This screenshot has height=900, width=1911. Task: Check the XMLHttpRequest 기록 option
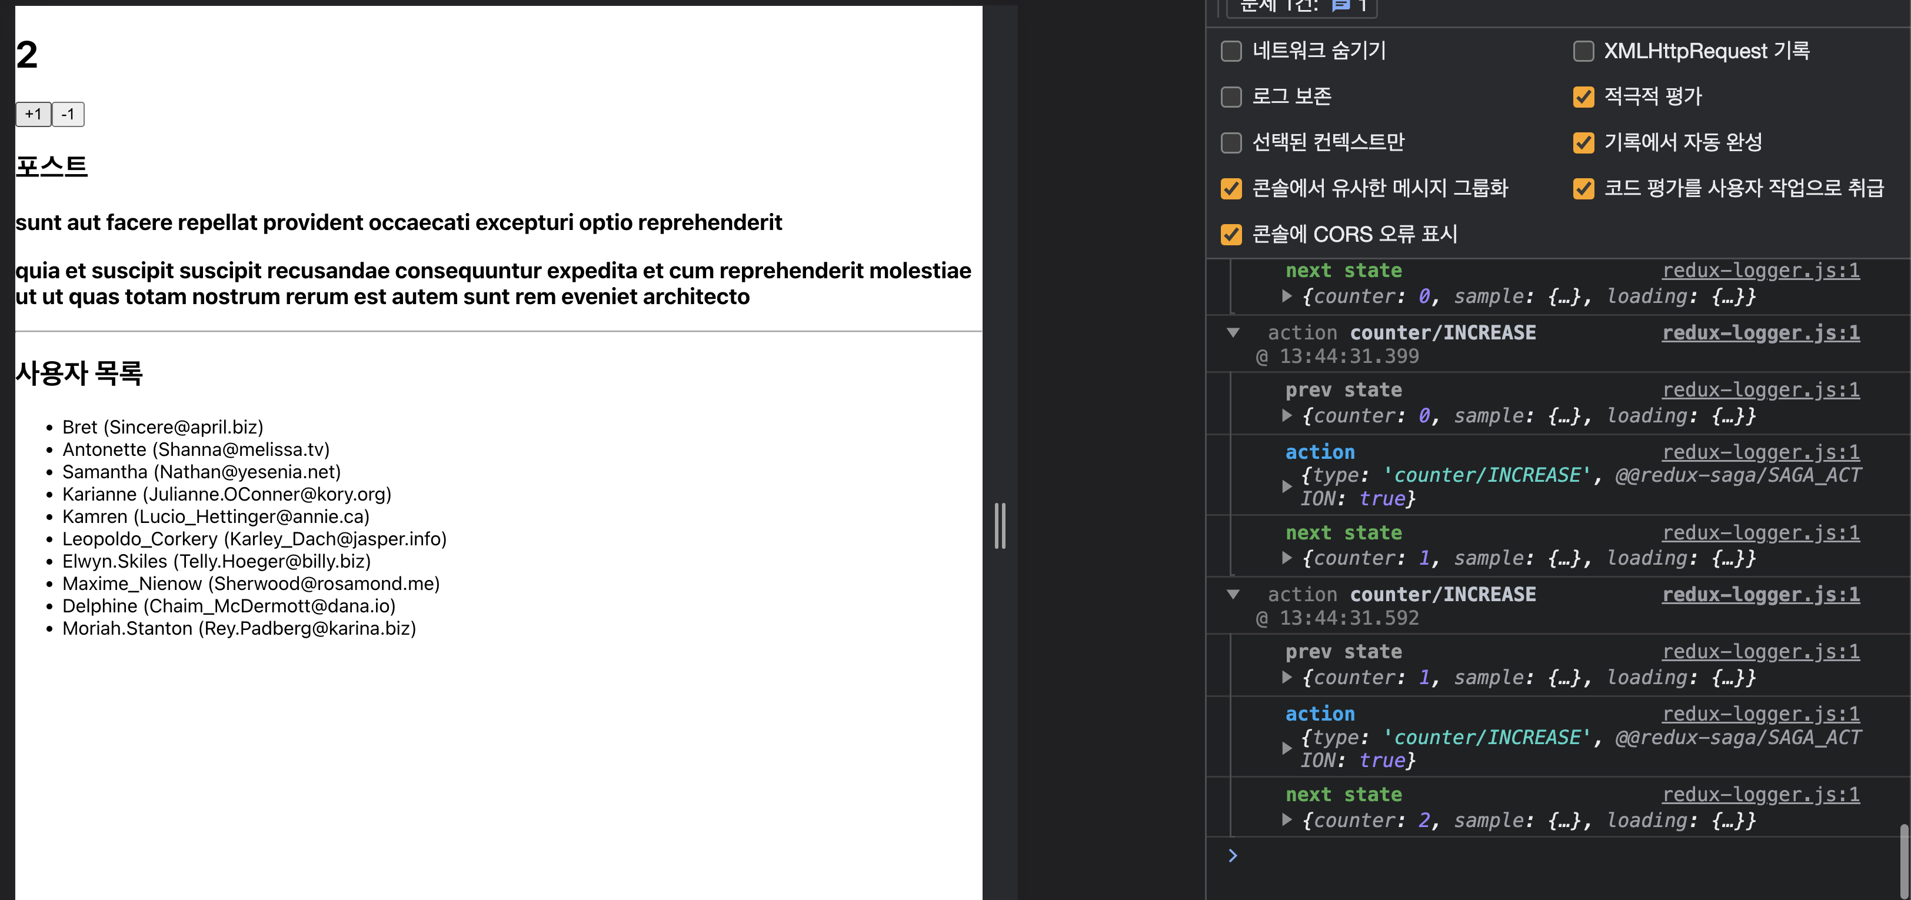(1583, 51)
